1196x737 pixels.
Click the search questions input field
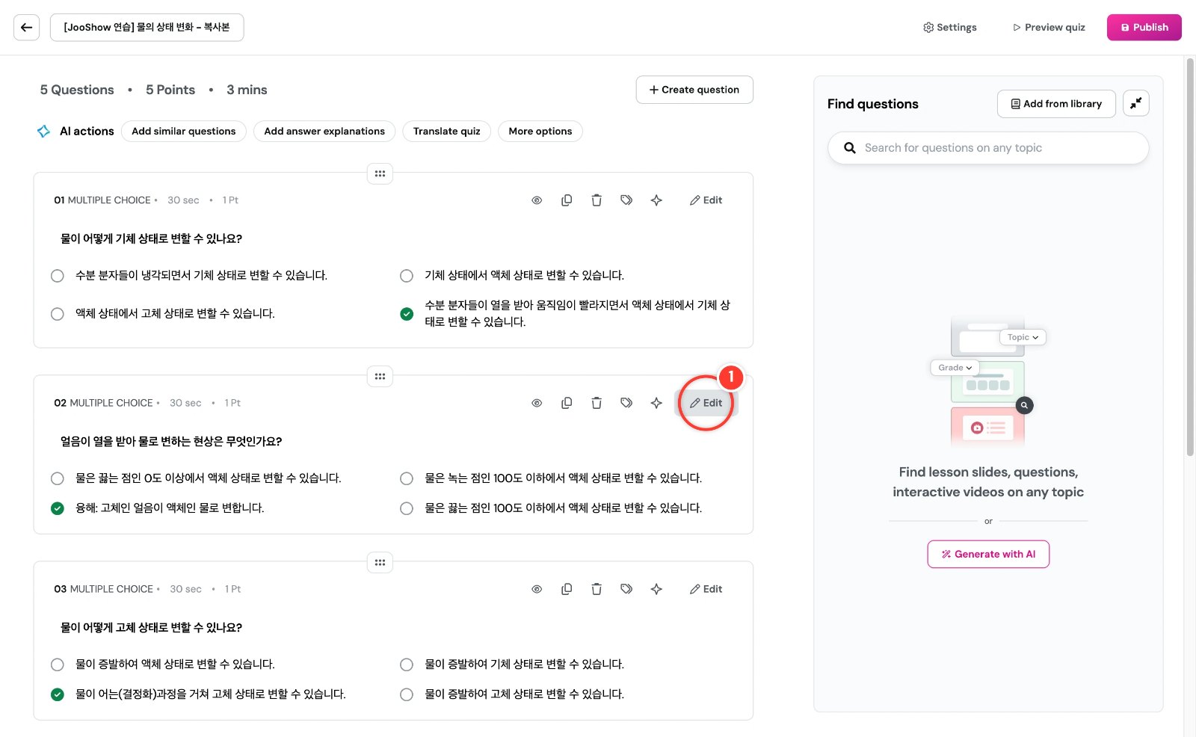pyautogui.click(x=988, y=148)
